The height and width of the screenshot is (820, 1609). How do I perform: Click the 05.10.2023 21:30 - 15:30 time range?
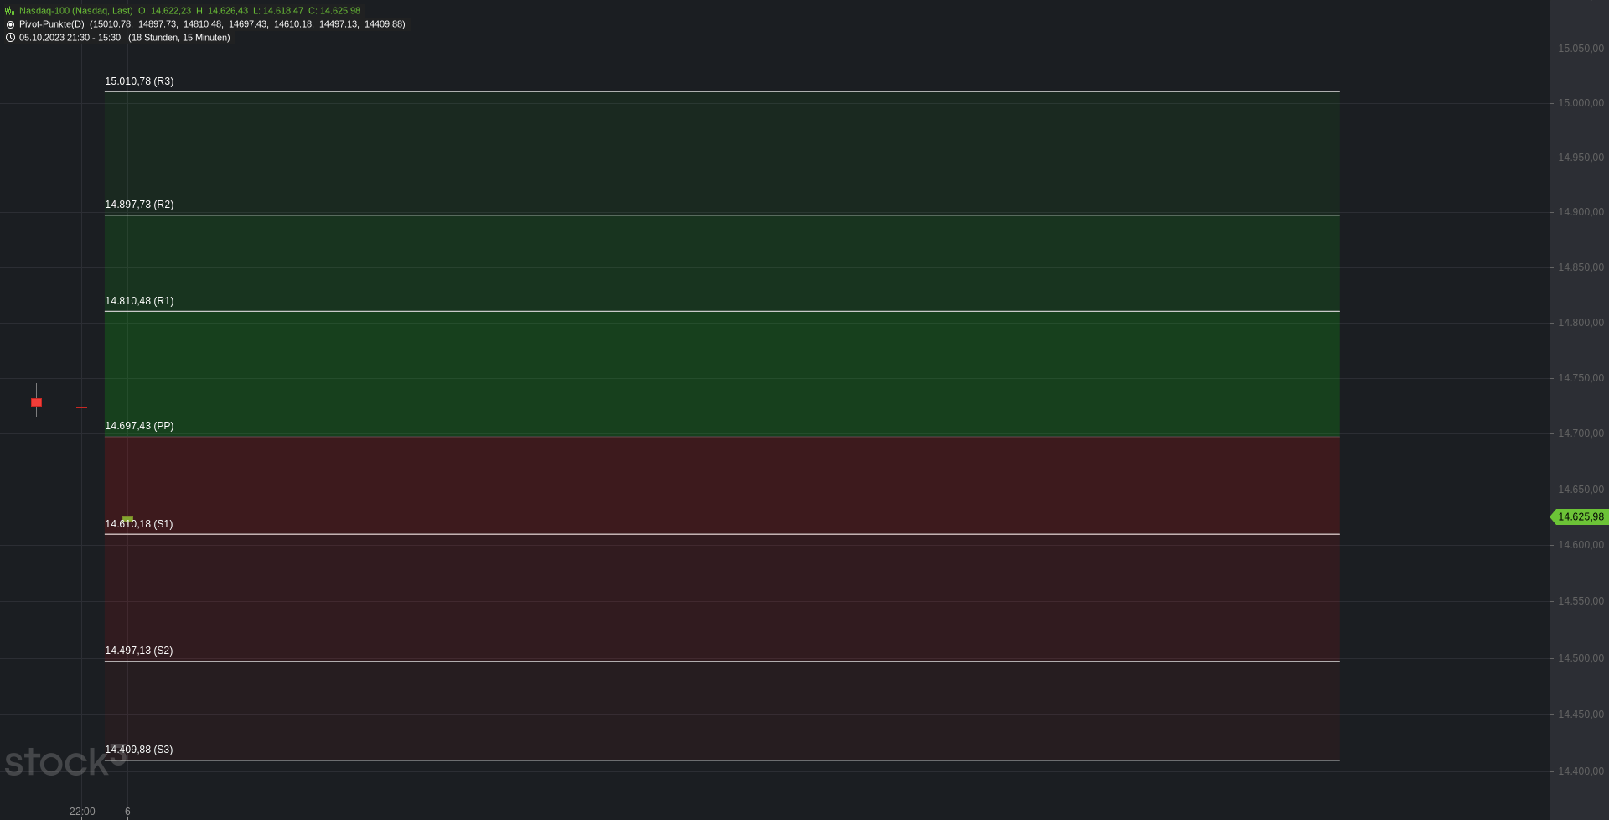(x=70, y=38)
